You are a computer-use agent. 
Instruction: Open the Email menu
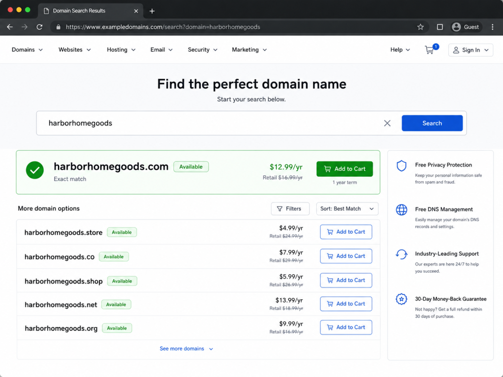click(x=161, y=49)
